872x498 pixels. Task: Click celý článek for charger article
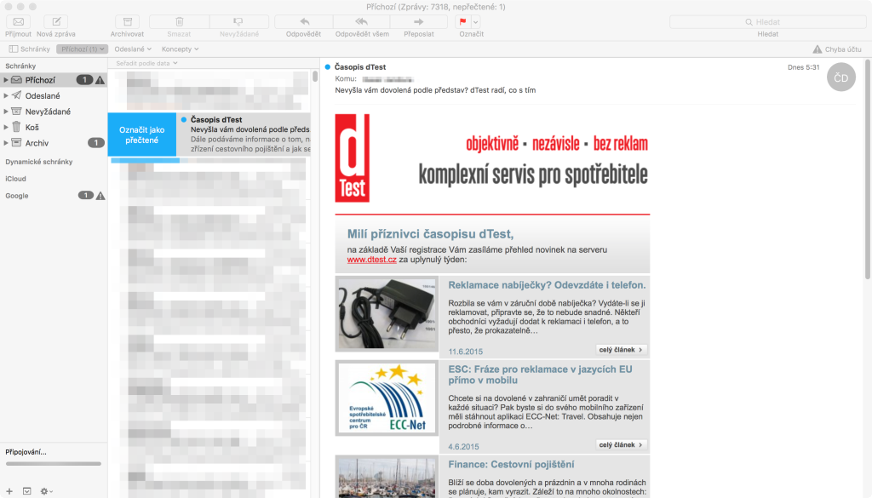click(621, 350)
